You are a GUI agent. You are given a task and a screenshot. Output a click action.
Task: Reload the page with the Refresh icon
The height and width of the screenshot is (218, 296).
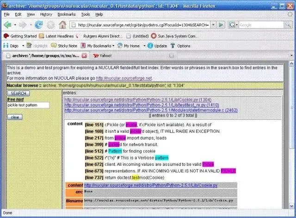(x=39, y=24)
